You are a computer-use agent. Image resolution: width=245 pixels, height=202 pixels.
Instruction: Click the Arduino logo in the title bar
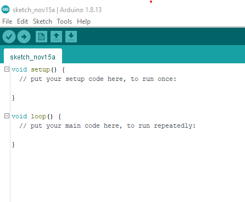[5, 9]
